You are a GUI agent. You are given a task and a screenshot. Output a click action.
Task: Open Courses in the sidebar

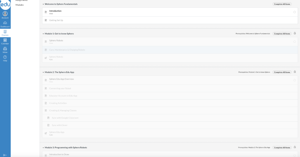pyautogui.click(x=5, y=33)
